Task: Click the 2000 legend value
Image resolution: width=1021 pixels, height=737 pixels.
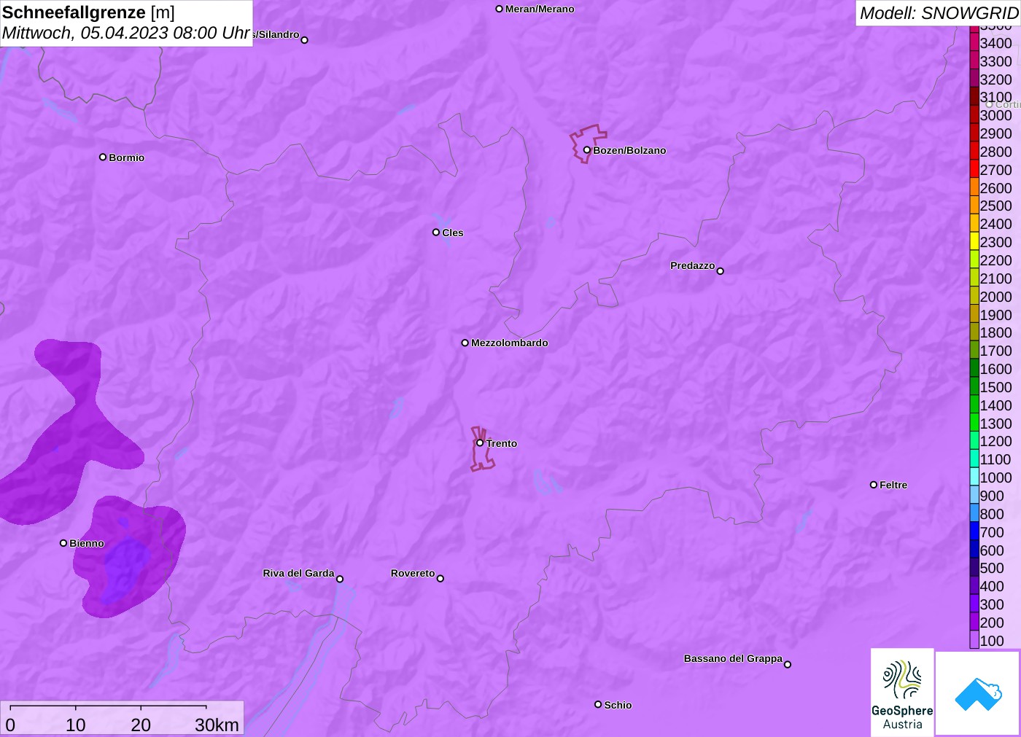Action: [x=995, y=296]
